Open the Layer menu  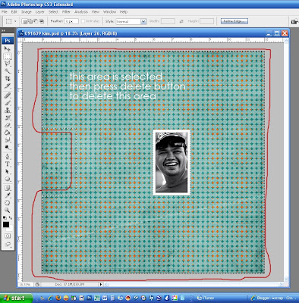point(39,12)
